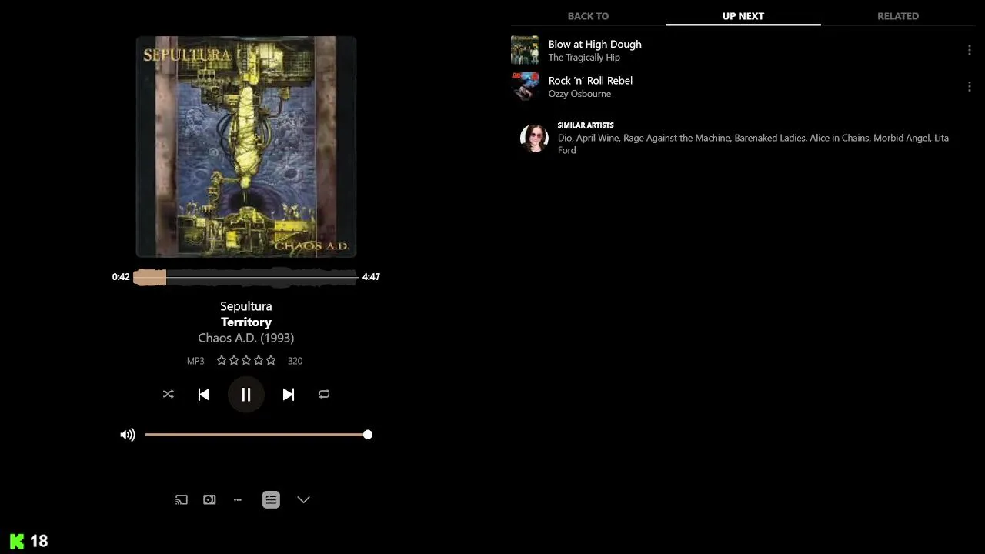This screenshot has width=985, height=554.
Task: Open similar artist Alice in Chains
Action: point(839,138)
